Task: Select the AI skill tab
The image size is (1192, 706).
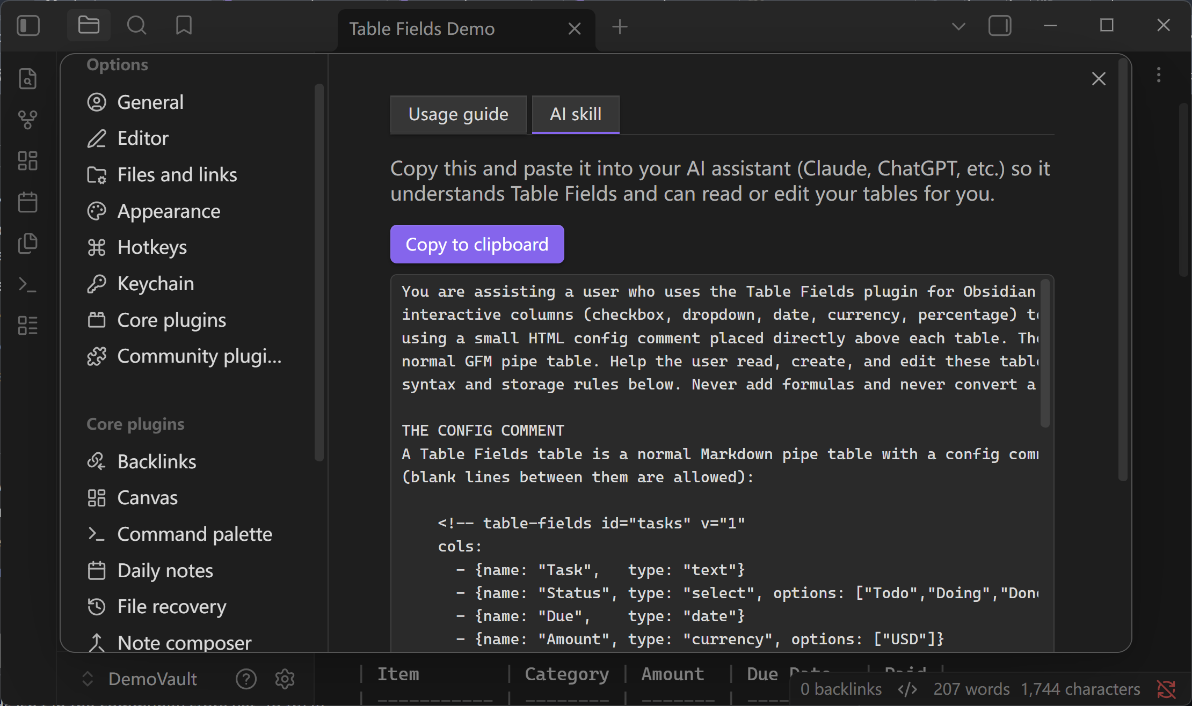Action: coord(576,114)
